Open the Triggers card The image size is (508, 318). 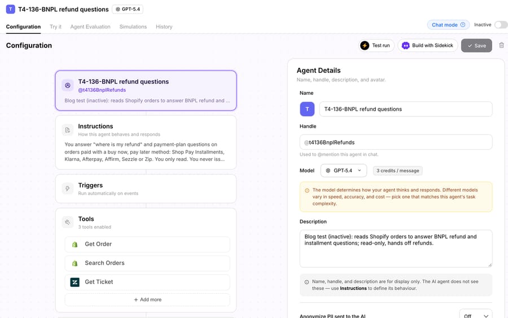tap(146, 189)
